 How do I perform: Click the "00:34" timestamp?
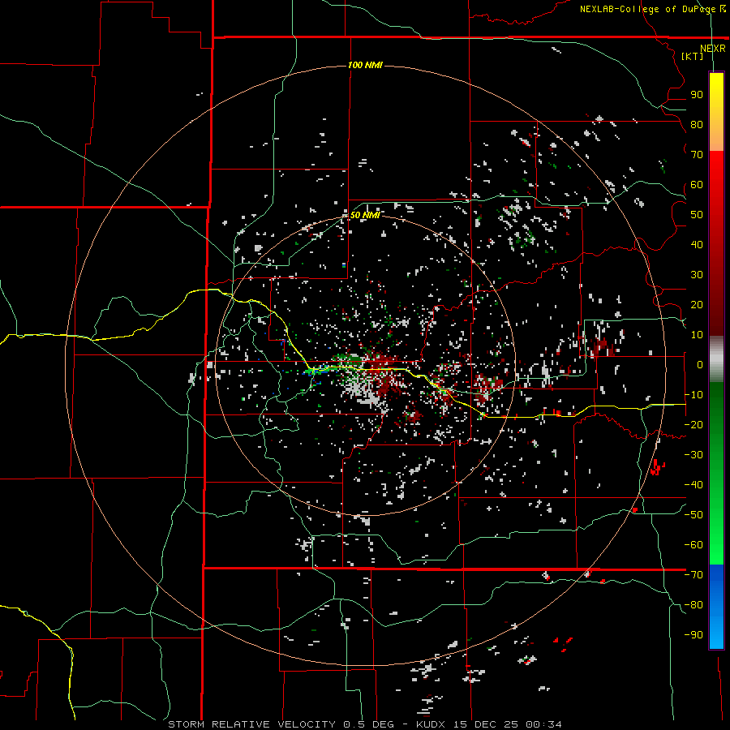(x=543, y=724)
